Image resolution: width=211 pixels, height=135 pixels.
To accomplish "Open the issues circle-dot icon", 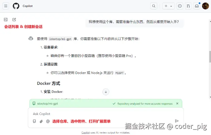I will (x=180, y=6).
